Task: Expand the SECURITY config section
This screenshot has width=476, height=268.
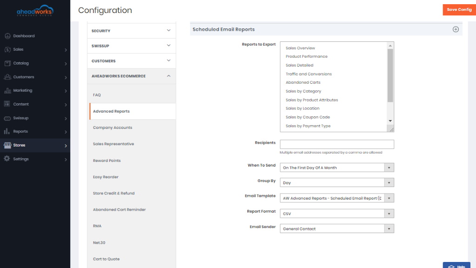Action: point(132,31)
